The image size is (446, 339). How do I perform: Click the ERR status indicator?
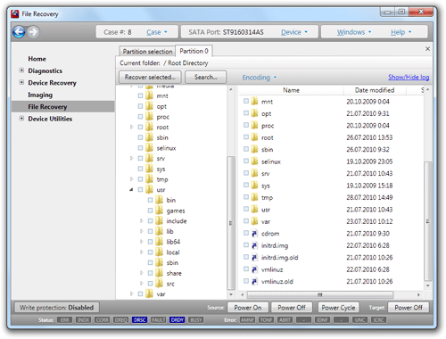(x=64, y=320)
